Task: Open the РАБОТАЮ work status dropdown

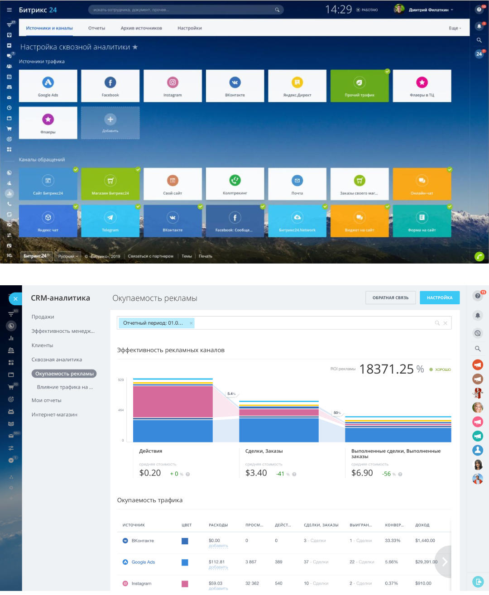Action: (367, 10)
